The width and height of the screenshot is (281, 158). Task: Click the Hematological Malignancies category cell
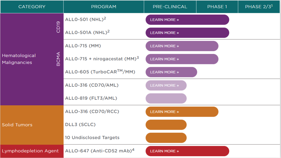point(19,59)
